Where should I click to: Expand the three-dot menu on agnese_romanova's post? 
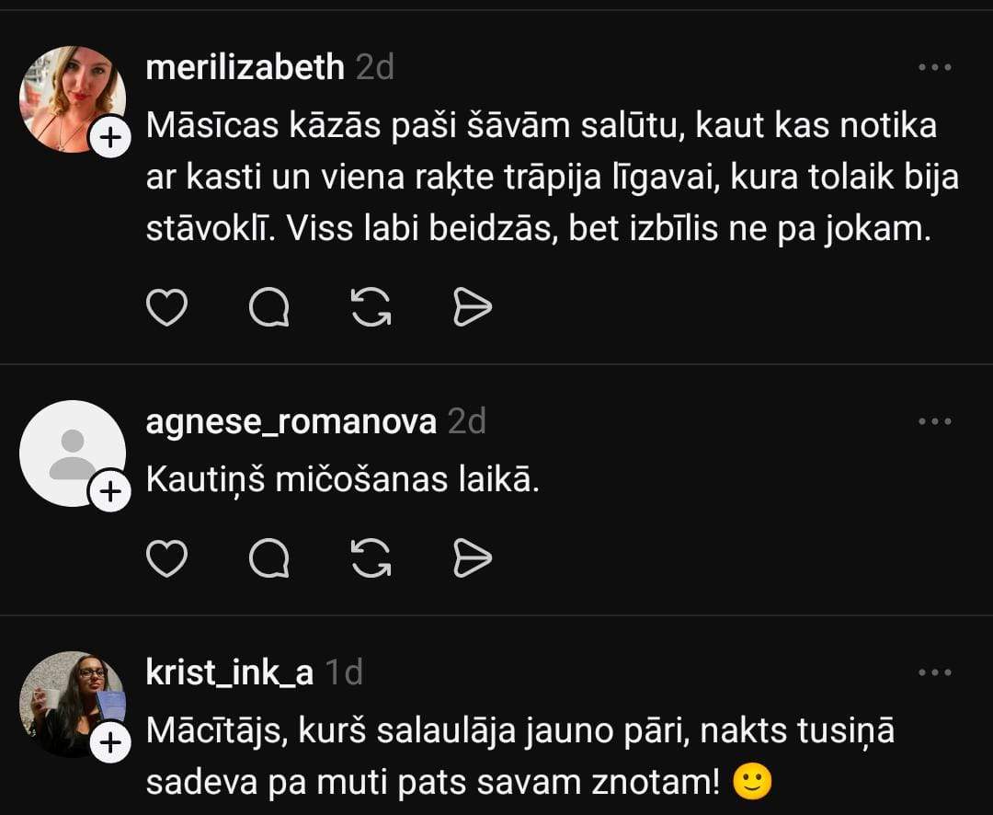tap(934, 421)
